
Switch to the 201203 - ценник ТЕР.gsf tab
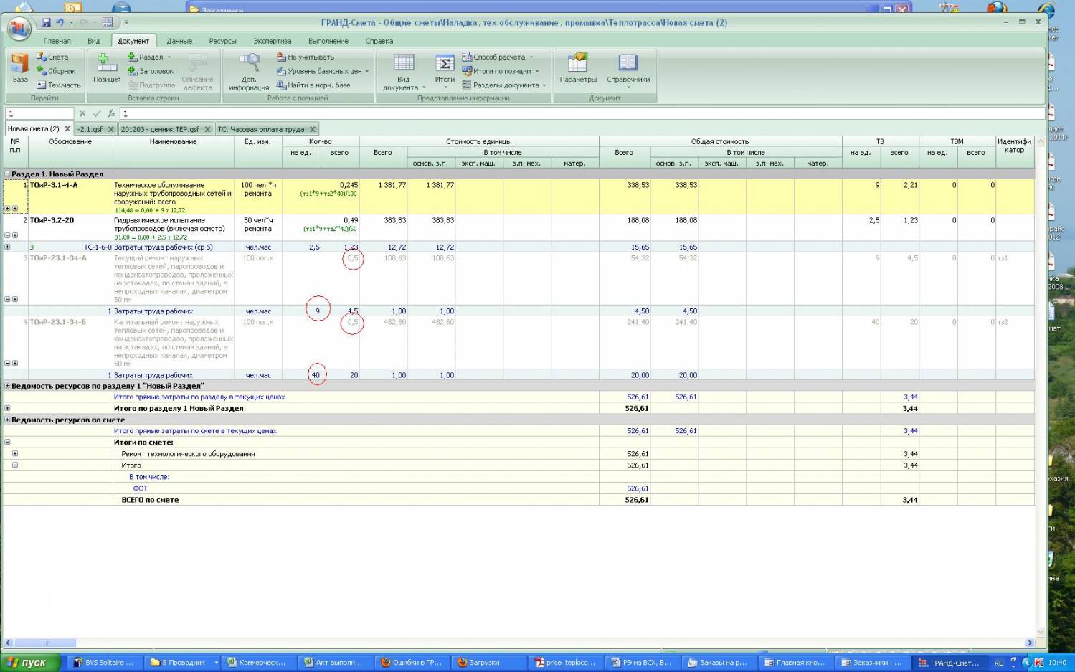(160, 129)
